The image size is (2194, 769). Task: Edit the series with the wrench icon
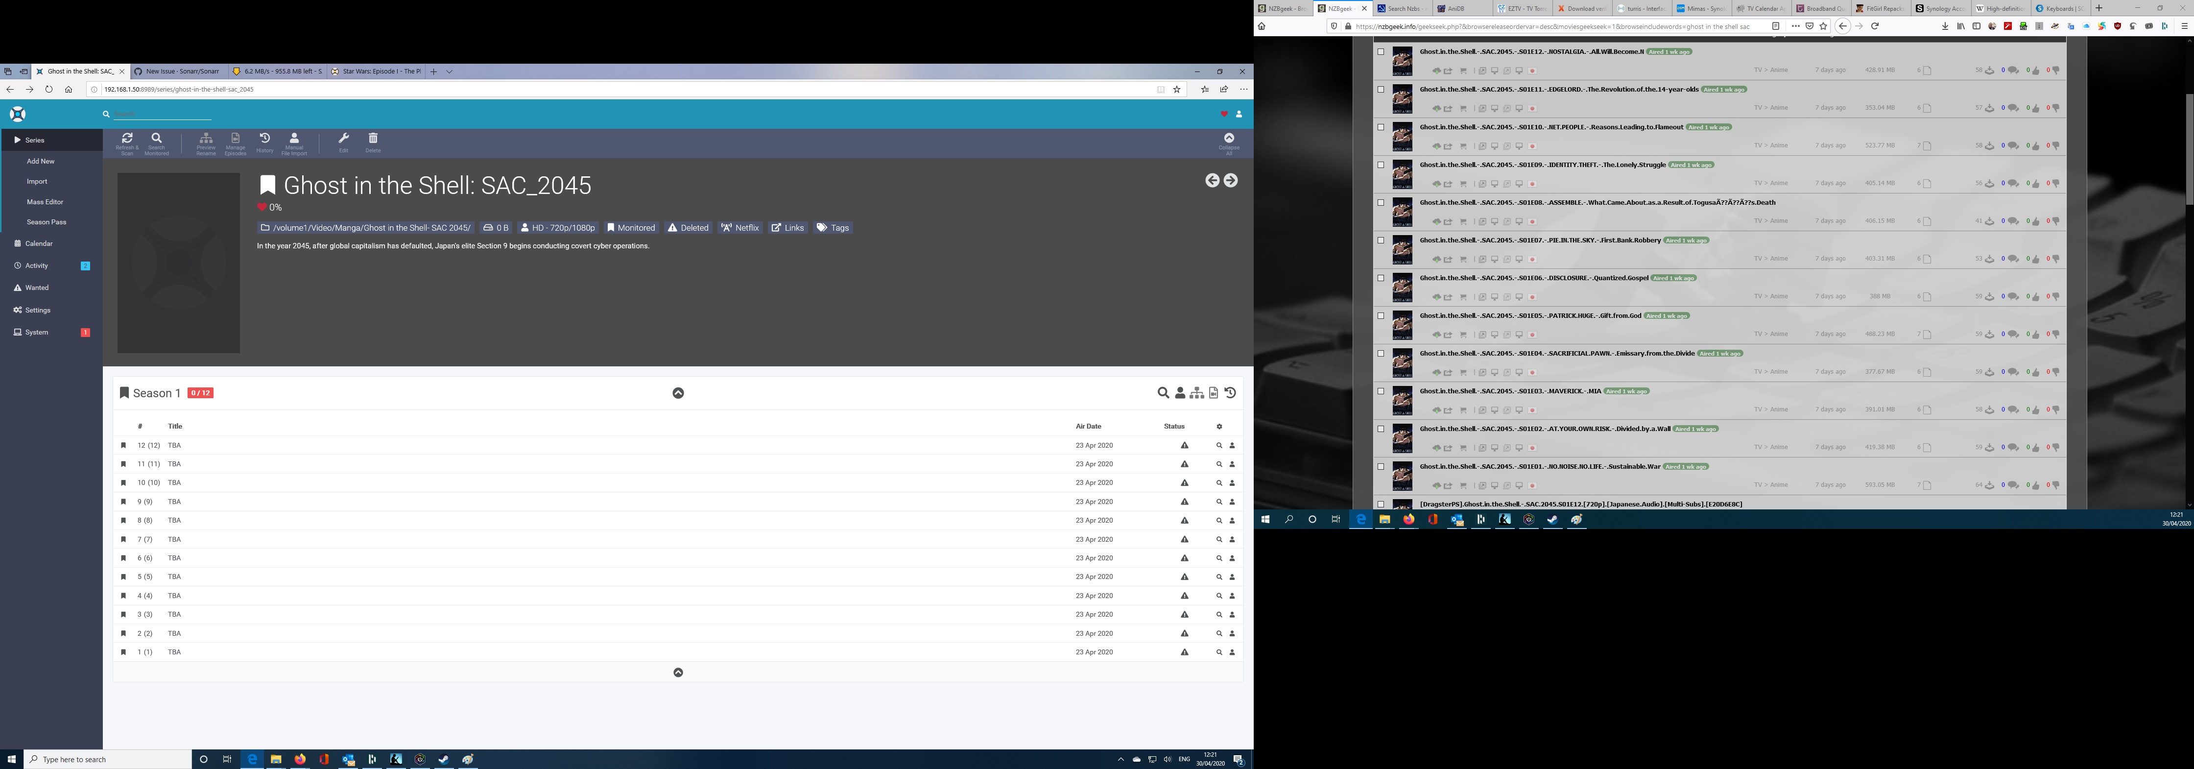tap(343, 142)
